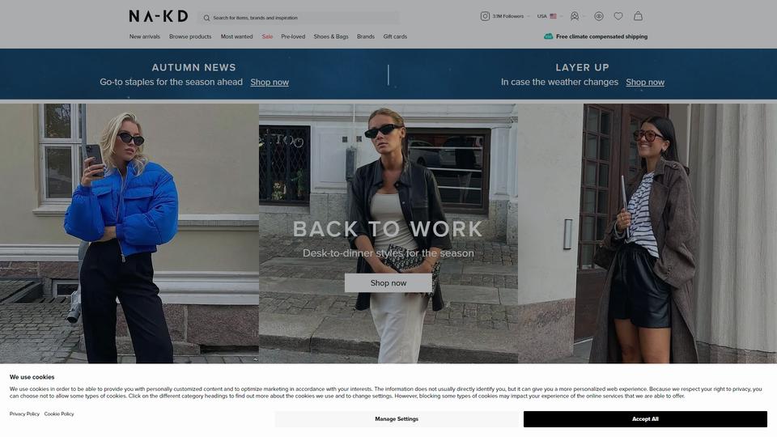The image size is (777, 437).
Task: Open the Shoes & Bags menu
Action: 331,36
